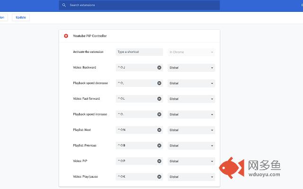Open the scope dropdown for Playlist: Previous

coord(191,146)
